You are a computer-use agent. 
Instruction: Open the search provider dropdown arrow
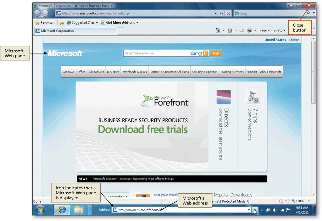pos(314,13)
